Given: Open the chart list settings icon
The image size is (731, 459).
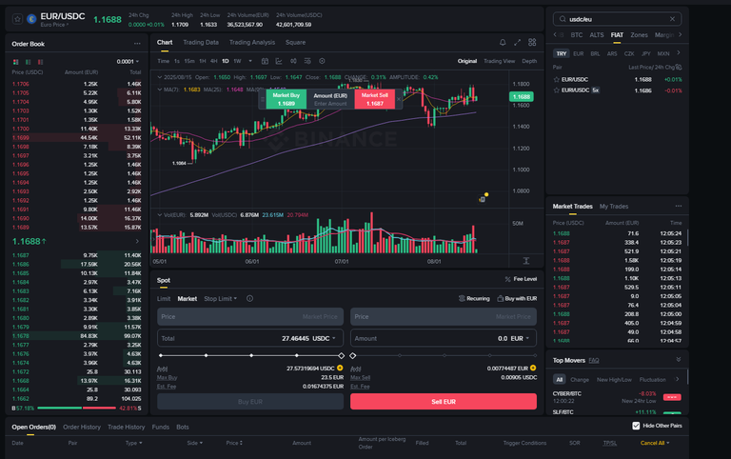Looking at the screenshot, I should [307, 61].
